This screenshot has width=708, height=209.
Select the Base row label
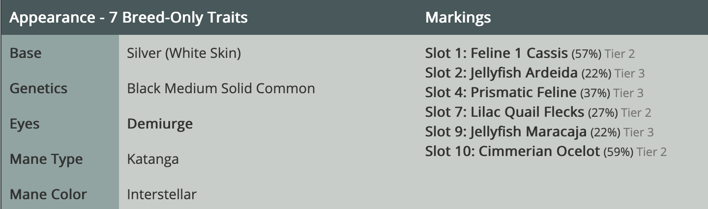coord(26,53)
